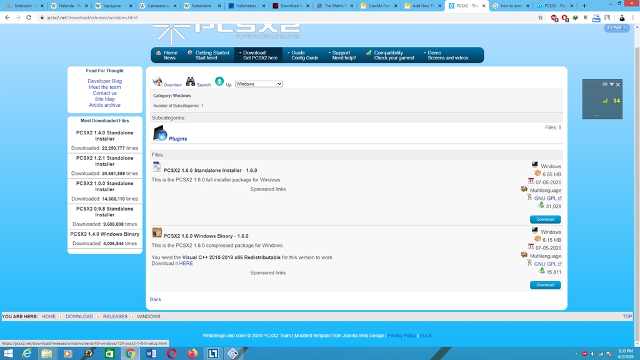640x360 pixels.
Task: Open the Home News menu item
Action: tap(167, 55)
